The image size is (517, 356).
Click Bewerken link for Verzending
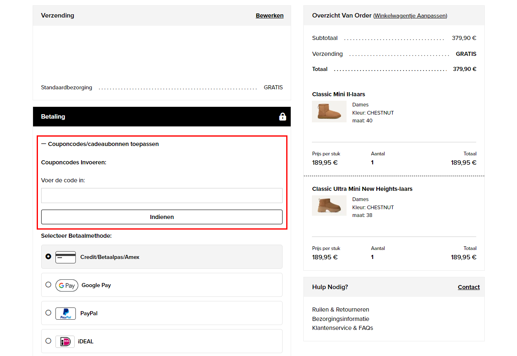pyautogui.click(x=270, y=15)
